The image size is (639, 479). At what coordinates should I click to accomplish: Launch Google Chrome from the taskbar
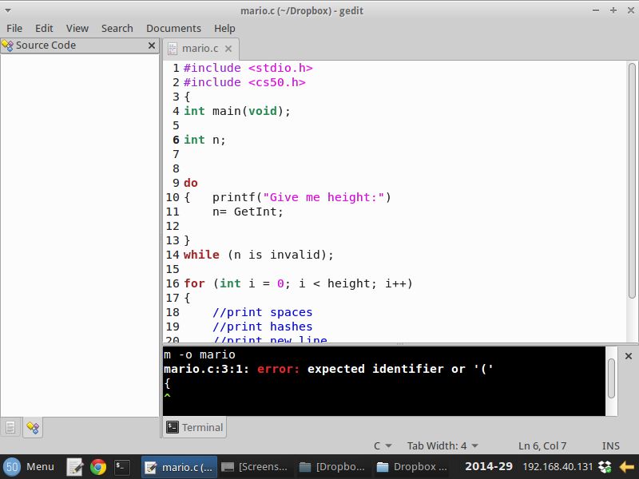[x=97, y=467]
